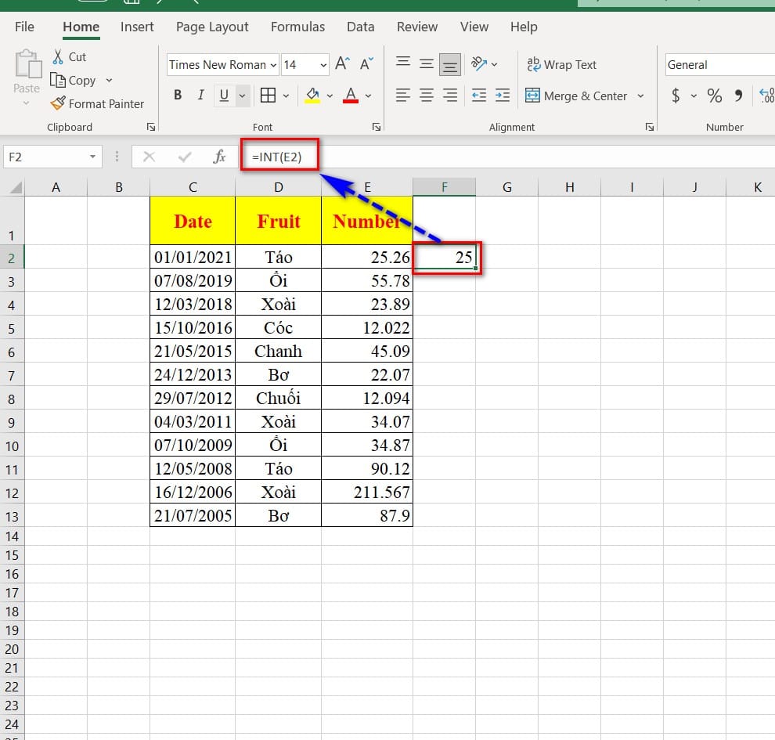
Task: Switch to the Formulas tab
Action: [x=297, y=27]
